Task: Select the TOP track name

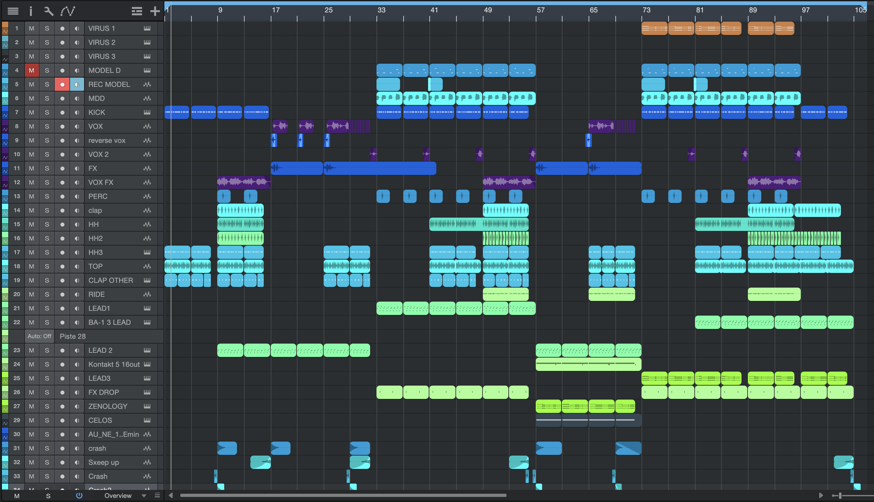Action: pyautogui.click(x=95, y=266)
